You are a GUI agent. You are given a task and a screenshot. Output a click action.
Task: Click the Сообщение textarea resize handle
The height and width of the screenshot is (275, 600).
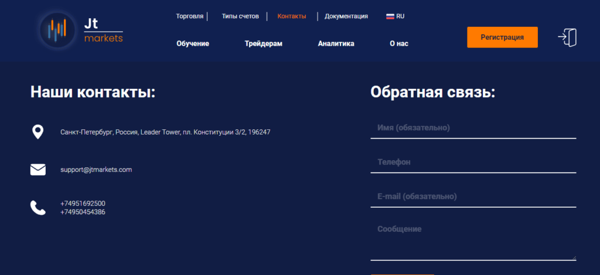tap(574, 257)
